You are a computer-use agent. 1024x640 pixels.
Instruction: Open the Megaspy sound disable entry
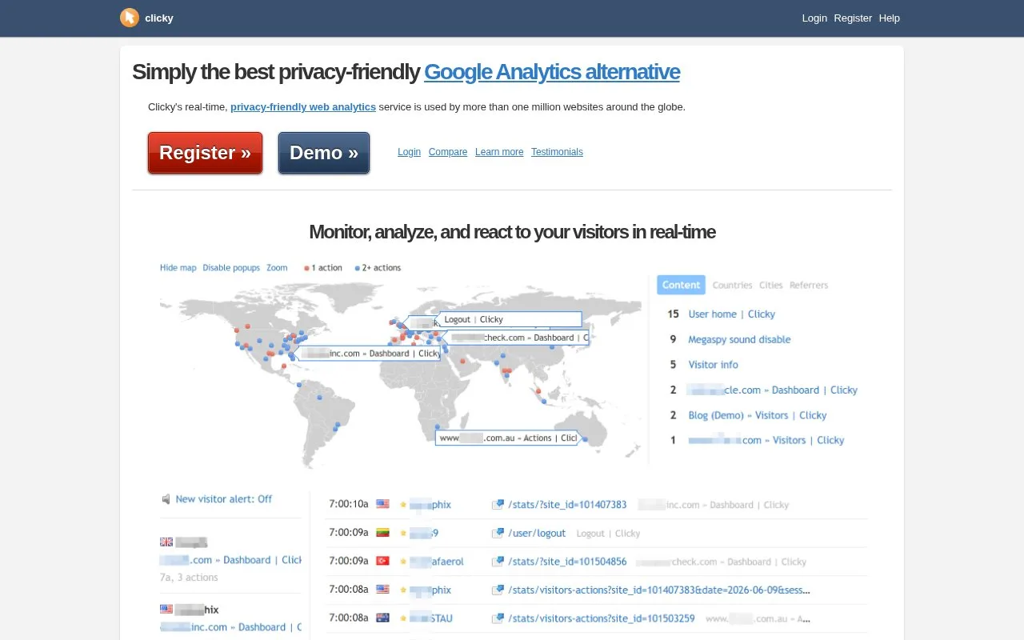(x=739, y=340)
